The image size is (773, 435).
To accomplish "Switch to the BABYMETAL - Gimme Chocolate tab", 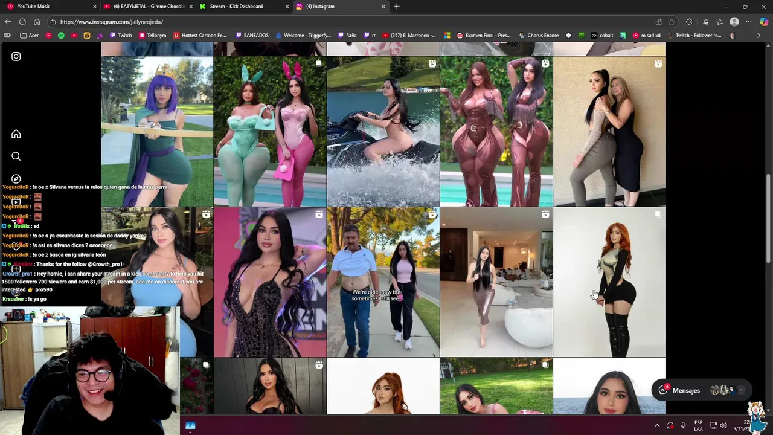I will pyautogui.click(x=148, y=6).
